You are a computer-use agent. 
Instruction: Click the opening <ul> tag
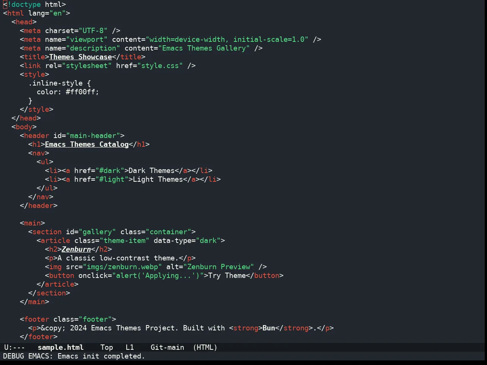coord(45,162)
